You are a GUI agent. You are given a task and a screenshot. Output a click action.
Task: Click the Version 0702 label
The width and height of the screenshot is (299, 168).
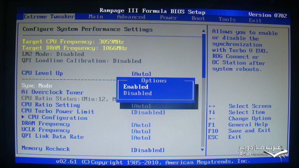coord(267,15)
